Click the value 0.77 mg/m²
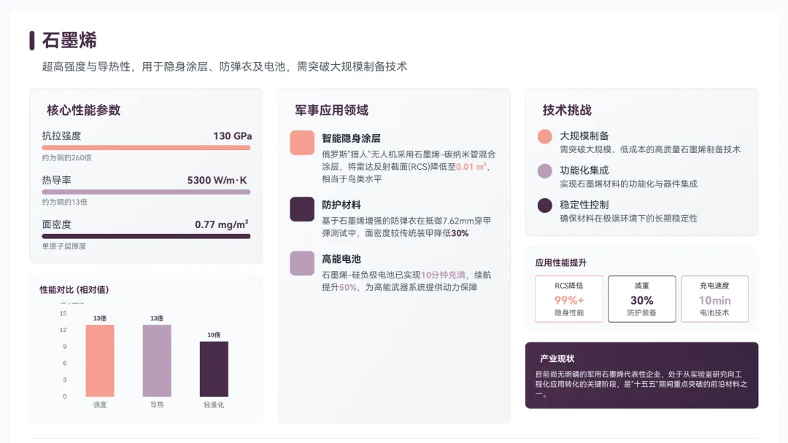The image size is (788, 443). [222, 224]
